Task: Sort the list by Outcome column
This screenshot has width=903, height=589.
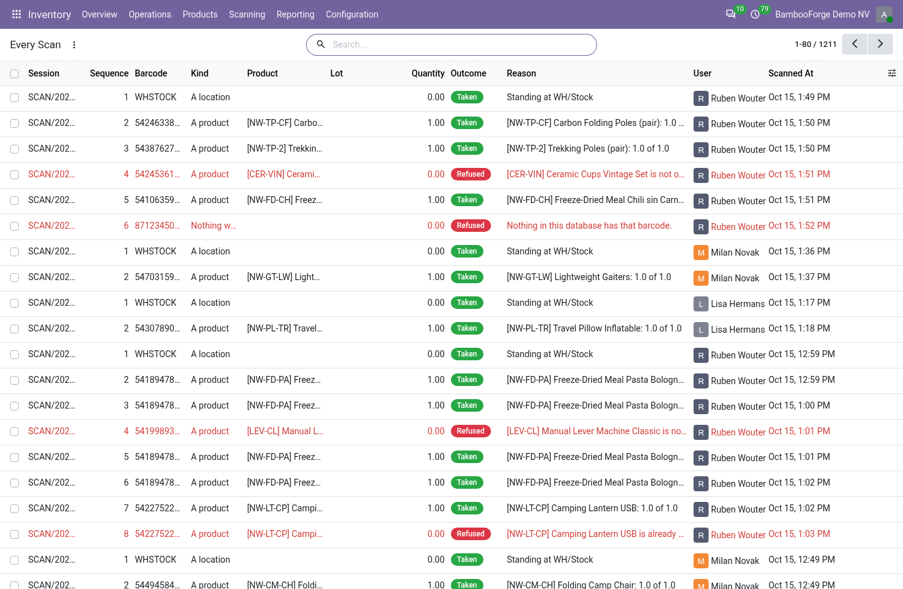Action: tap(468, 73)
